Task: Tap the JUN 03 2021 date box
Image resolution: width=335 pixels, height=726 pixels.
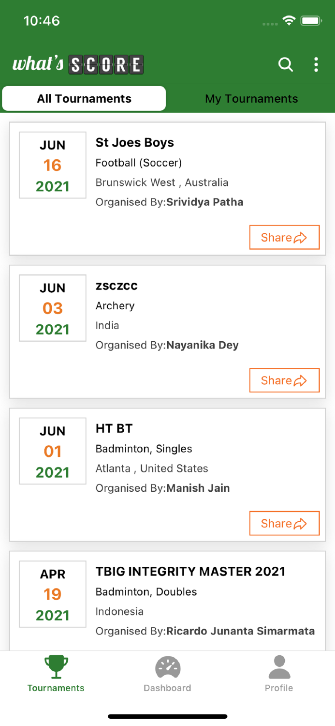Action: [x=53, y=308]
